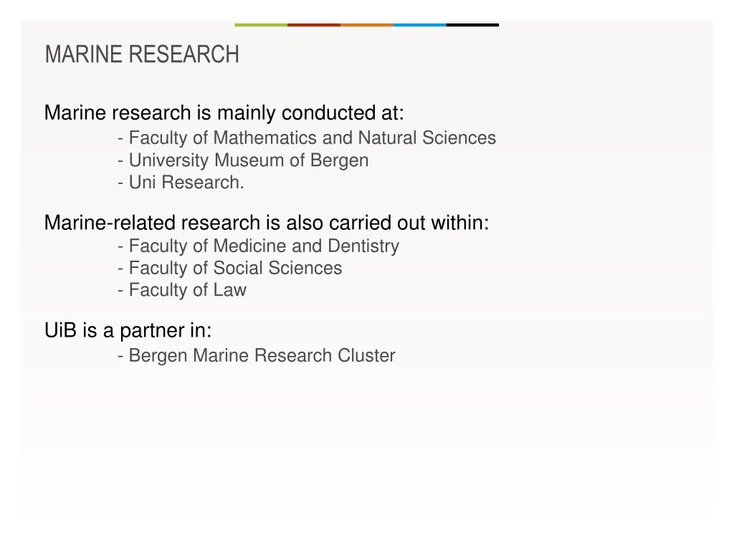Select the green segment of the color bar

[261, 25]
